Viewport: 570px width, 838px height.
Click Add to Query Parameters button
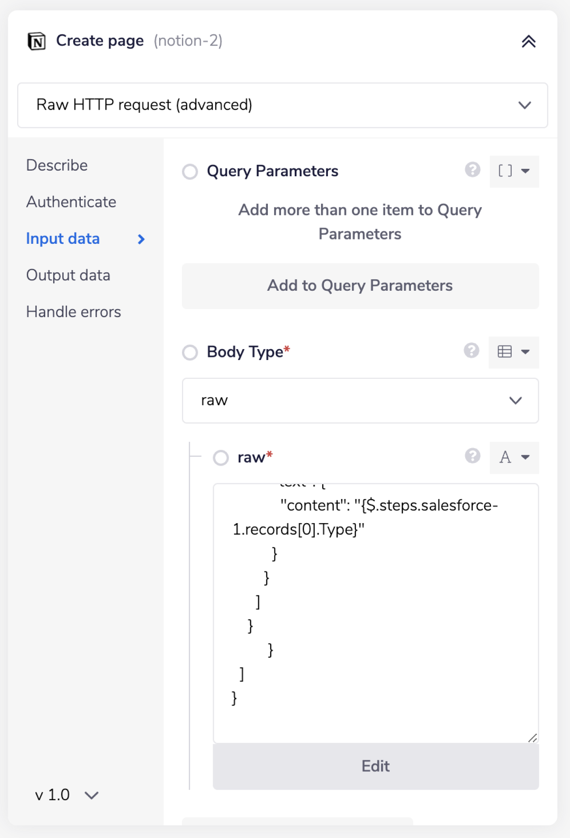coord(360,286)
